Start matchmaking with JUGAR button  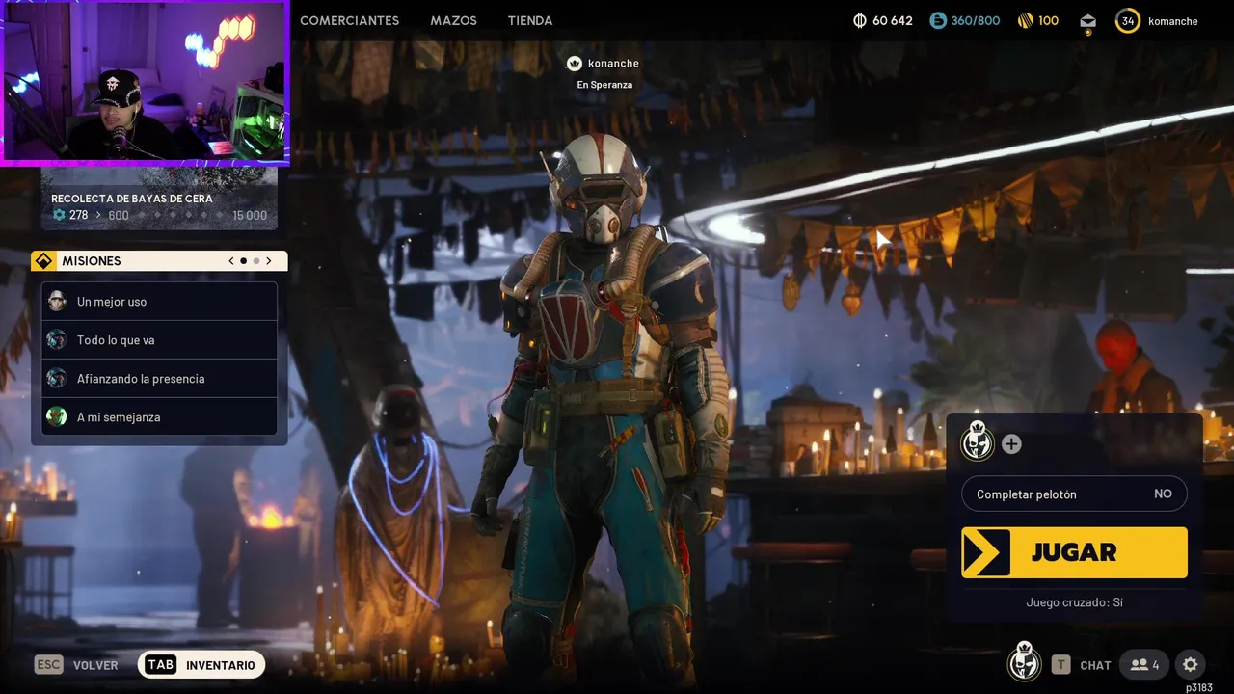click(1074, 552)
